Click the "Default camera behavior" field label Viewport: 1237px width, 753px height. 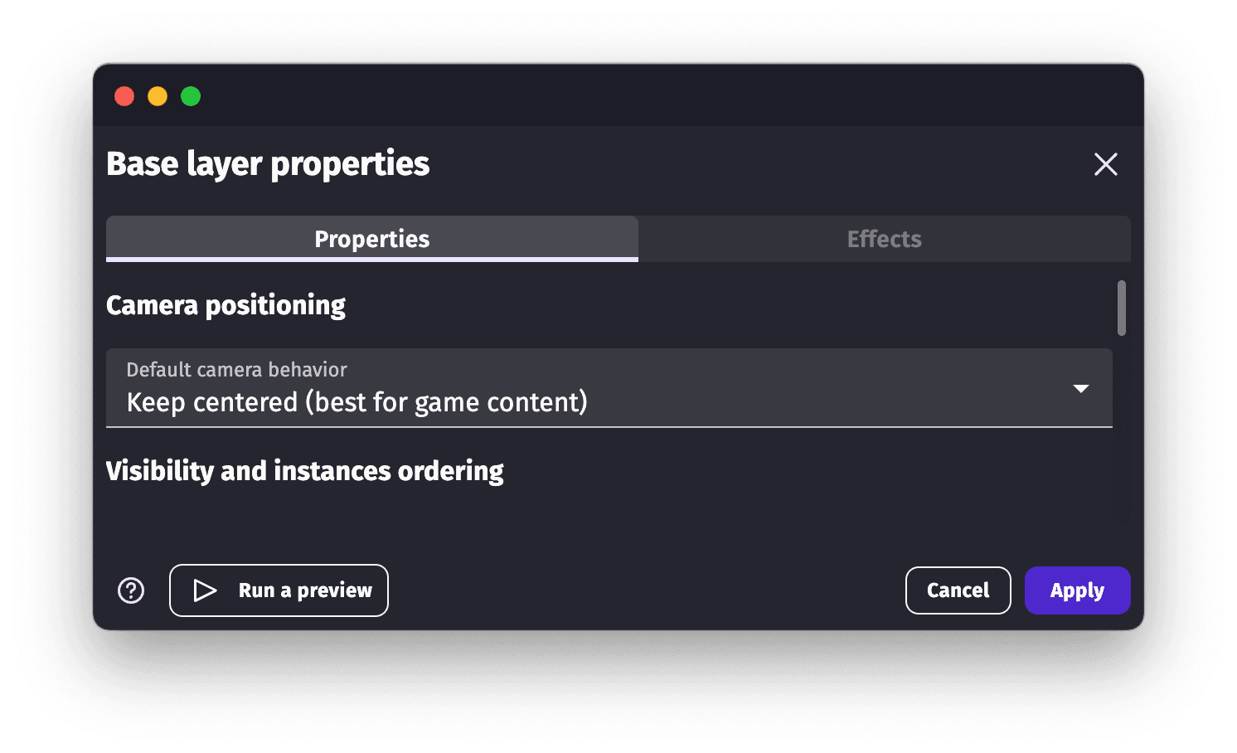pyautogui.click(x=236, y=370)
